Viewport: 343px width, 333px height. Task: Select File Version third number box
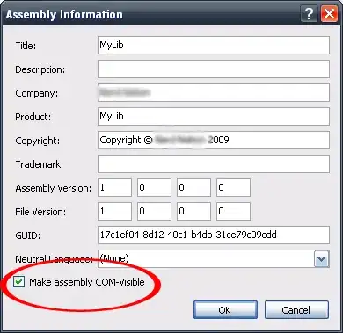[193, 211]
